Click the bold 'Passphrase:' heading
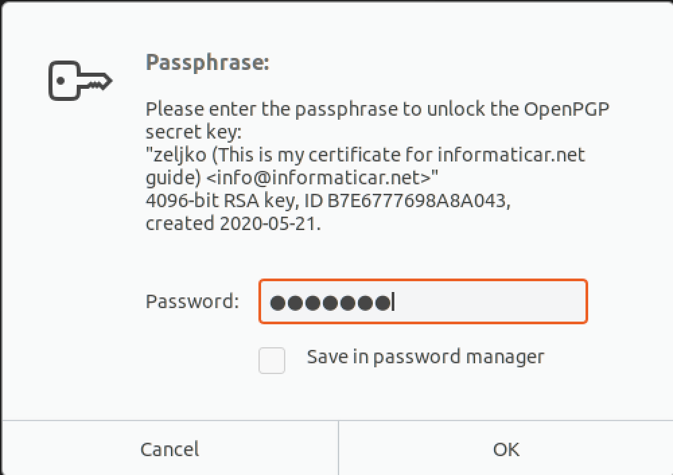This screenshot has height=475, width=673. pyautogui.click(x=208, y=63)
